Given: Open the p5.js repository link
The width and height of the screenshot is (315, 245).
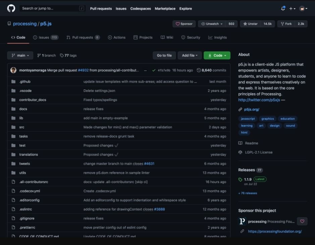Looking at the screenshot, I should click(x=46, y=24).
